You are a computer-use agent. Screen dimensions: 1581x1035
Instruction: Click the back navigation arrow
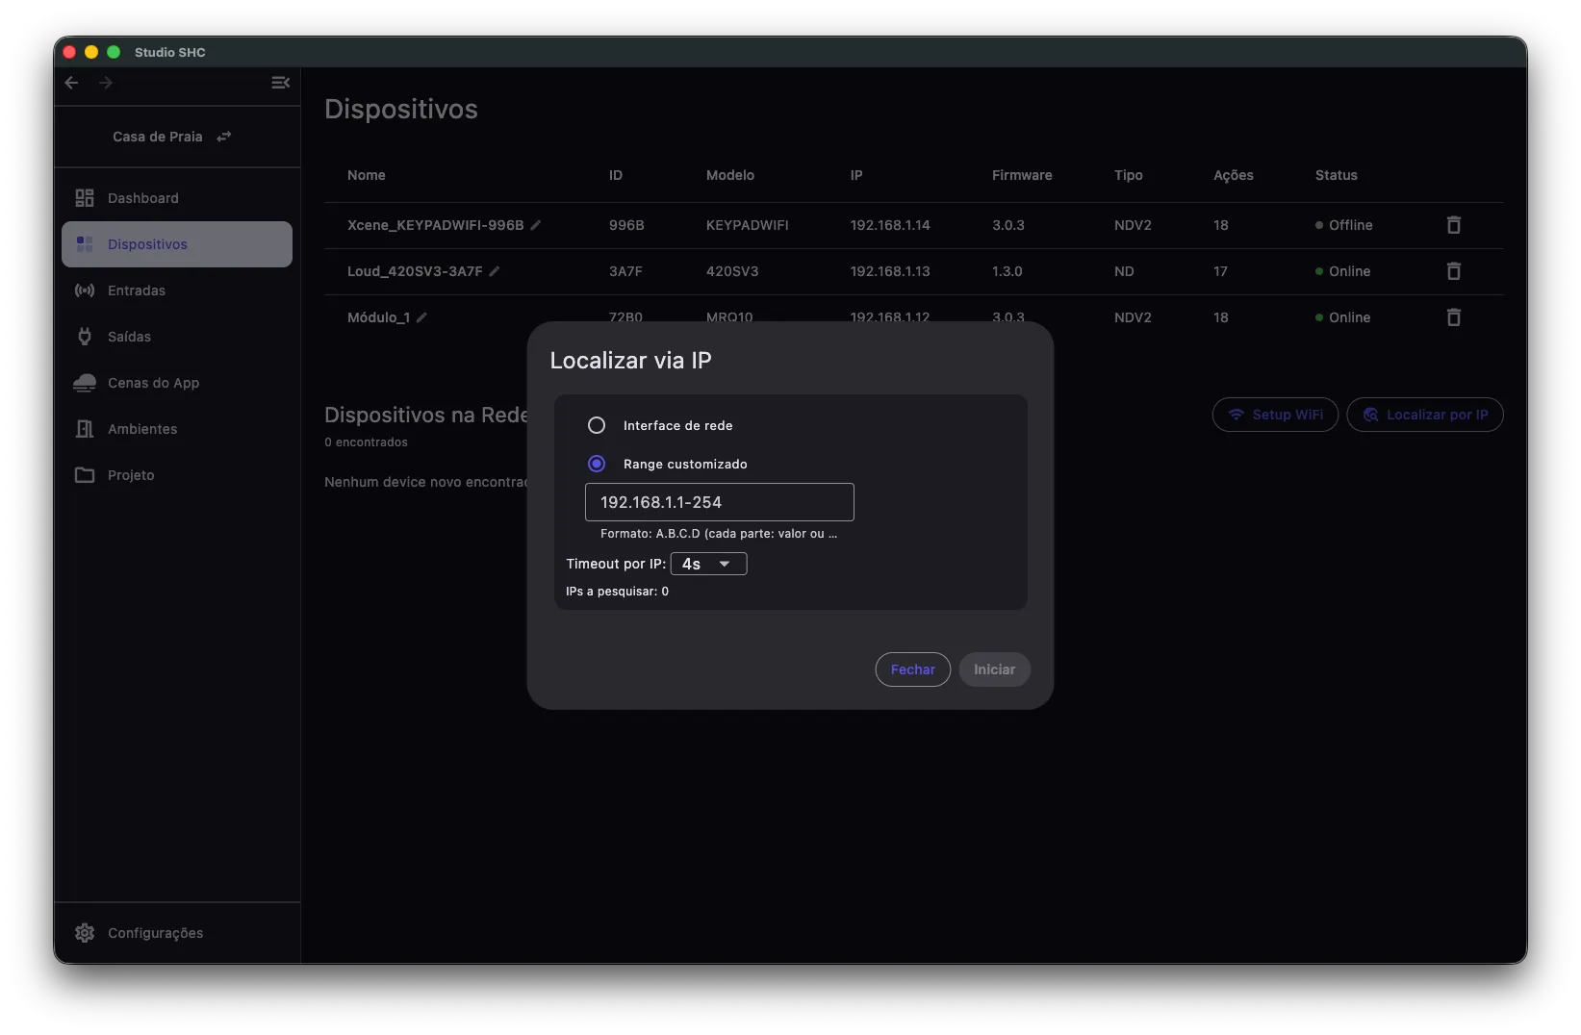[71, 83]
